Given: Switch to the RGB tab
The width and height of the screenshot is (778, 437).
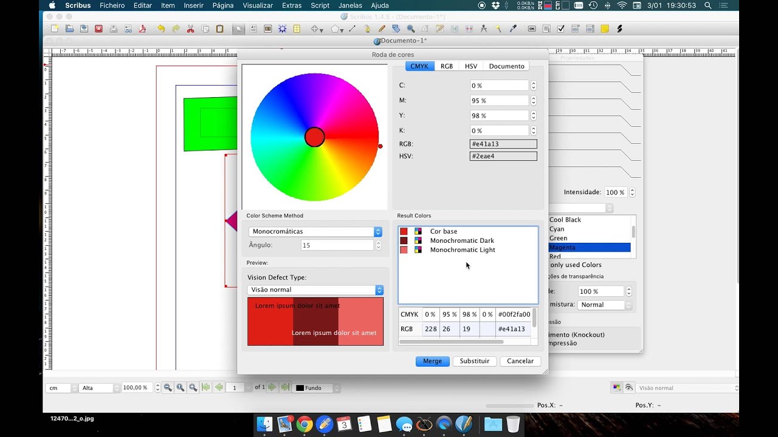Looking at the screenshot, I should [x=447, y=66].
